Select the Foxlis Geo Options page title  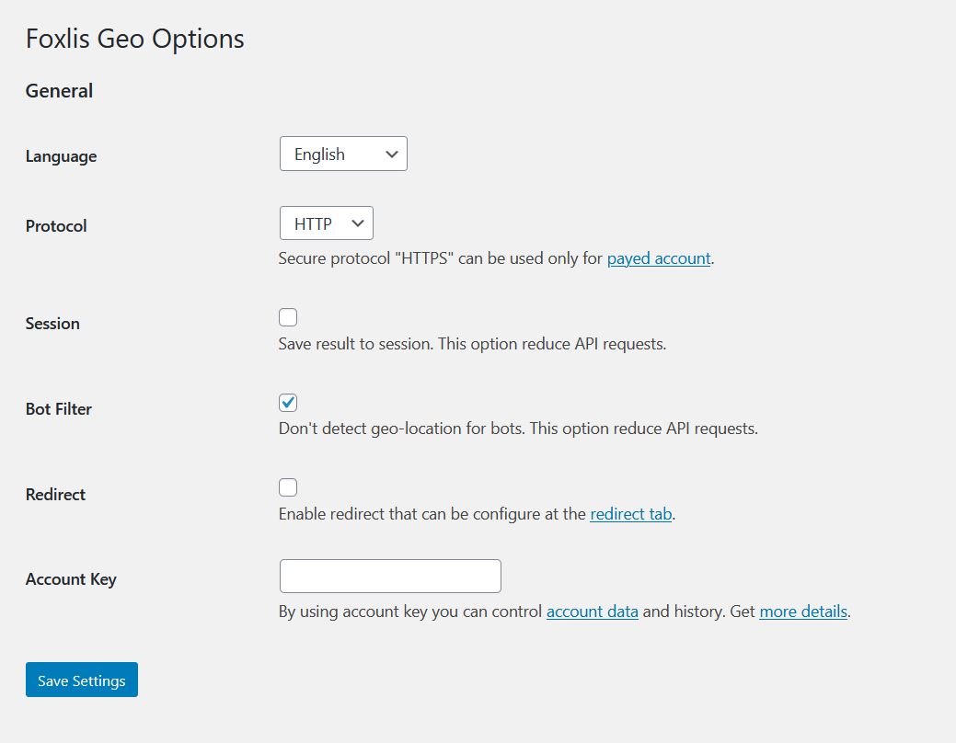[134, 39]
